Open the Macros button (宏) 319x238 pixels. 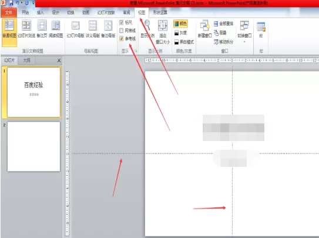coord(261,30)
